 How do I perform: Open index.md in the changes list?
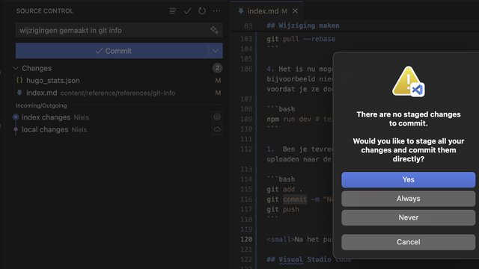42,93
